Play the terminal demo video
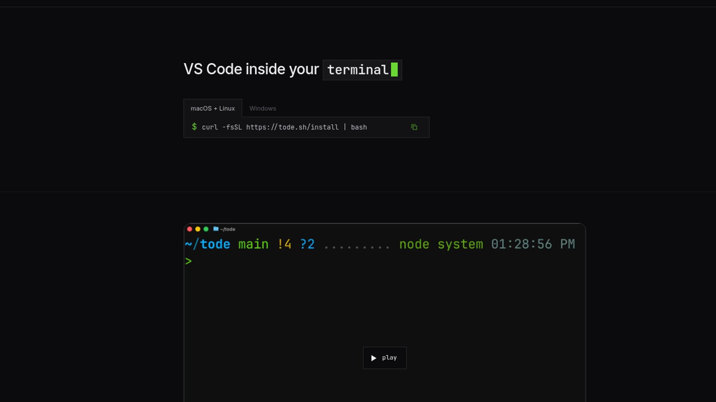This screenshot has height=402, width=716. tap(384, 358)
